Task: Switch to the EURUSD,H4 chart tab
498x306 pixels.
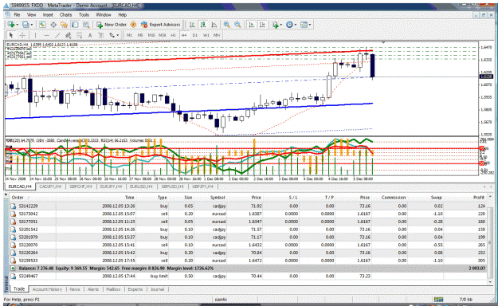Action: tap(141, 186)
